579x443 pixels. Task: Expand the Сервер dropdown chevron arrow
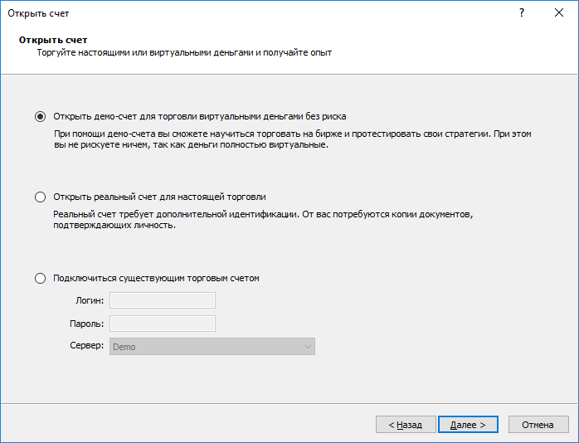click(307, 347)
